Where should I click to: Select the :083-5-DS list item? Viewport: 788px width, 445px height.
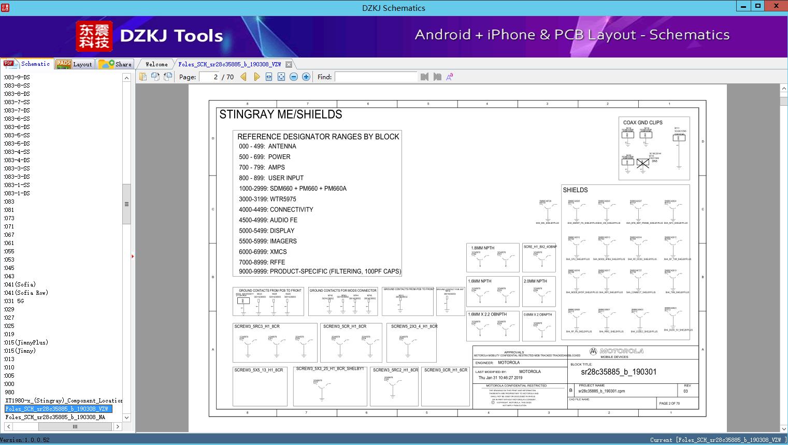17,143
